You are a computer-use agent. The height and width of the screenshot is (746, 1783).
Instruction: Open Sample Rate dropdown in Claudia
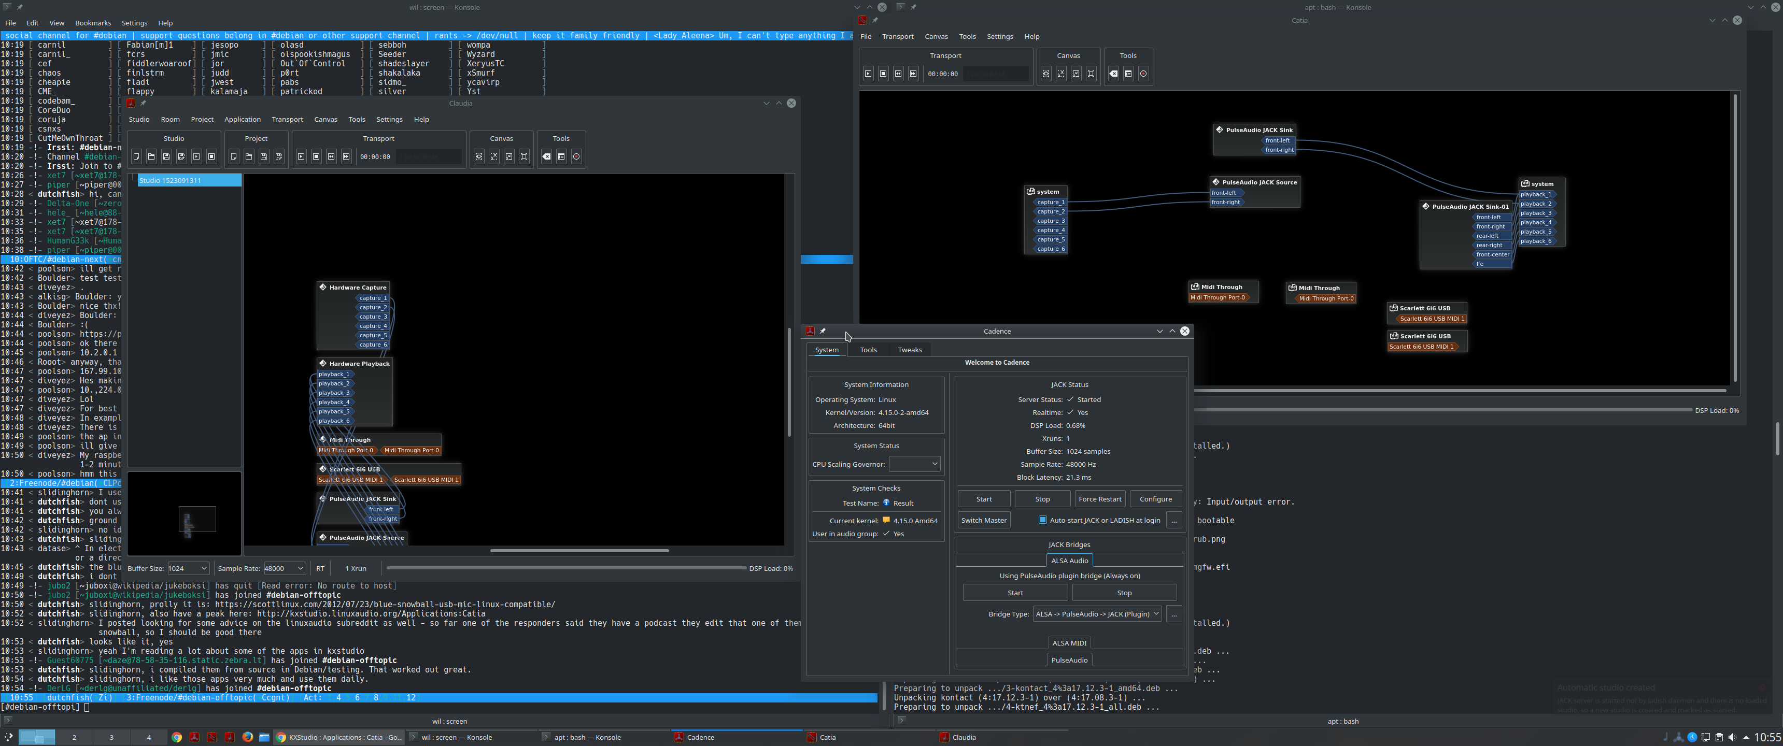pyautogui.click(x=285, y=568)
